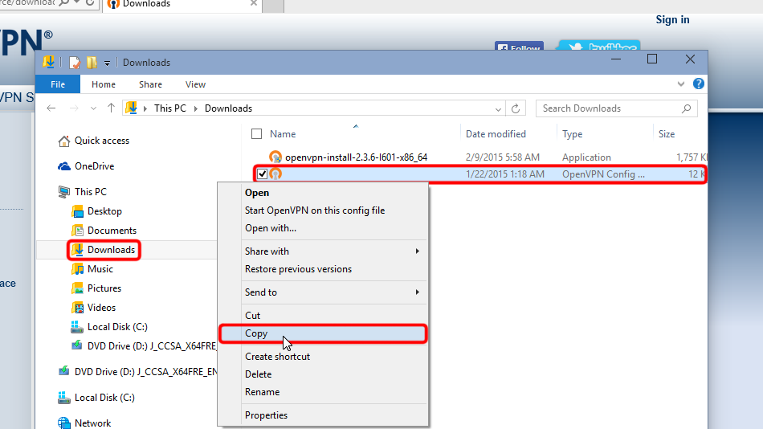The height and width of the screenshot is (429, 763).
Task: Click the Properties quick access toolbar icon
Action: [x=75, y=63]
